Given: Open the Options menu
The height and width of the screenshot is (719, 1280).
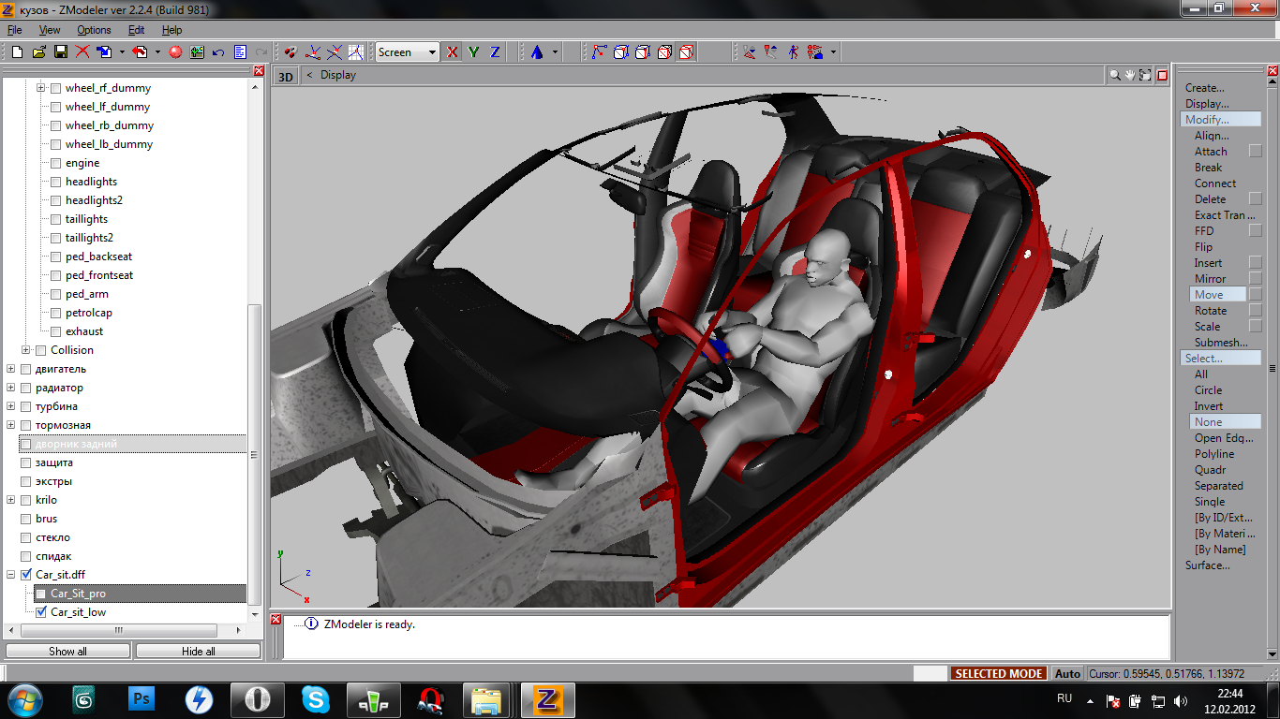Looking at the screenshot, I should (94, 30).
